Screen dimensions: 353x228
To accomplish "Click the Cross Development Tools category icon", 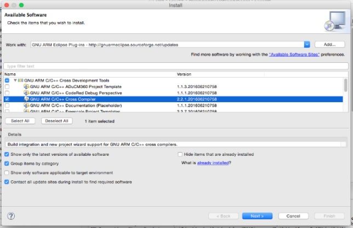I will click(20, 80).
